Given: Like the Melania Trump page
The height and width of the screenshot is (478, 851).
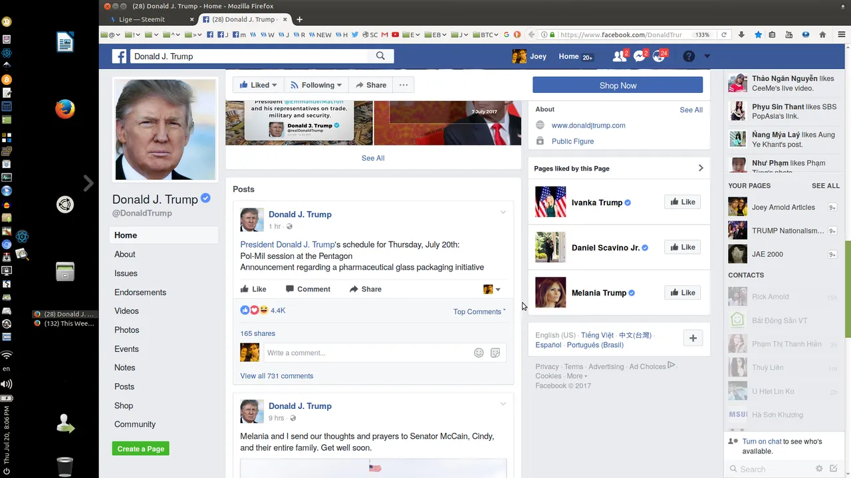Looking at the screenshot, I should (x=682, y=292).
